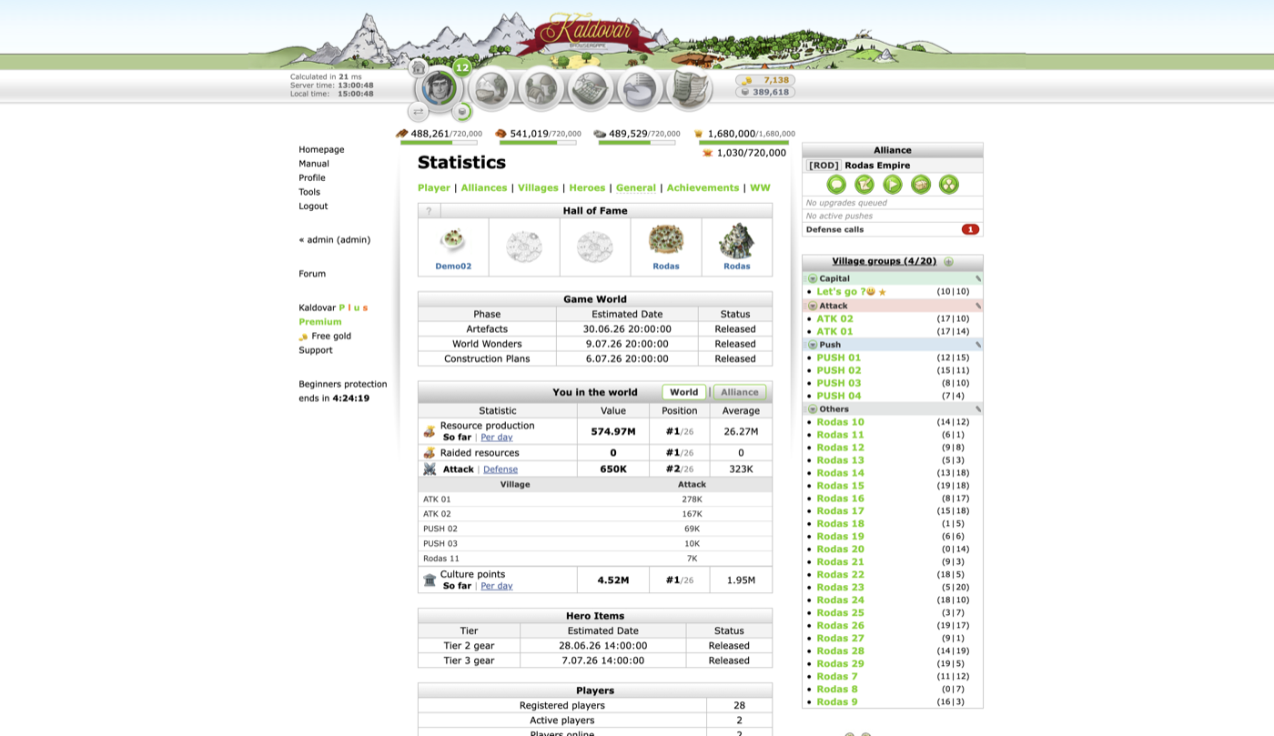Show resource production Per day
Viewport: 1274px width, 736px height.
pos(497,438)
